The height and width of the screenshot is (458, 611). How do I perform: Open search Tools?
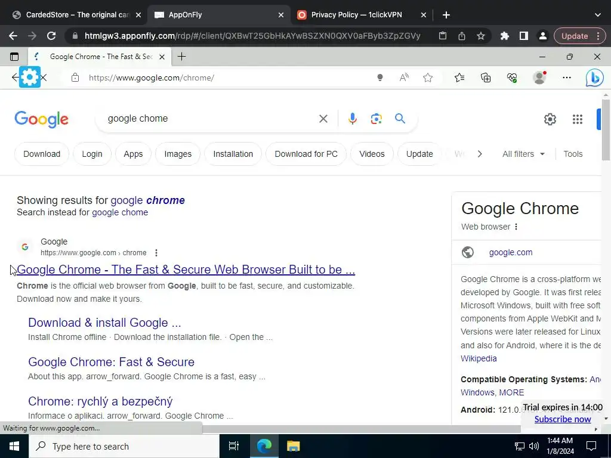coord(573,154)
